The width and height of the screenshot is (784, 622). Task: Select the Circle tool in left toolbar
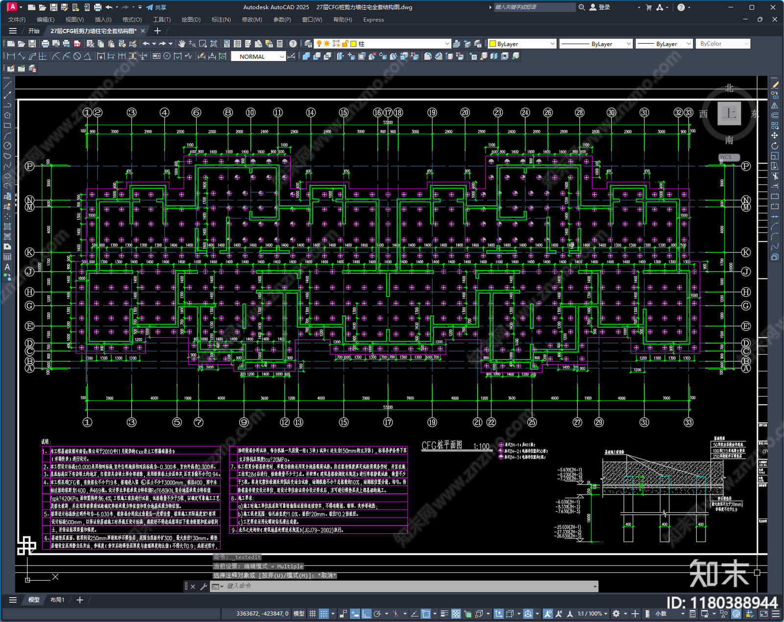point(7,146)
